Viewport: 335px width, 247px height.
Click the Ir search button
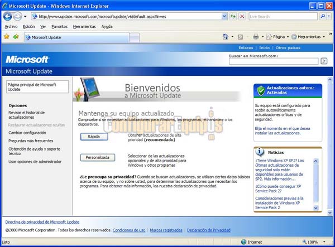[324, 61]
